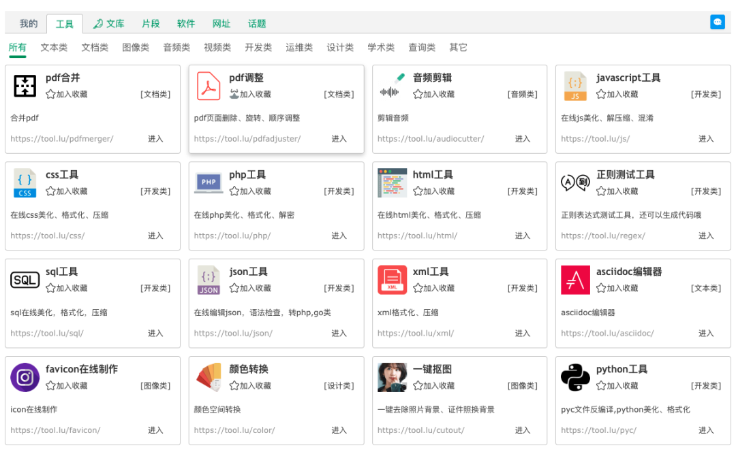The image size is (736, 450).
Task: Select the 工具 tab
Action: point(65,24)
